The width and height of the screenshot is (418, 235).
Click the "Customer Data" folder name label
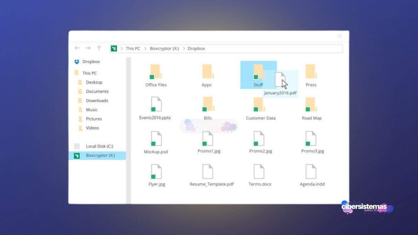coord(261,118)
